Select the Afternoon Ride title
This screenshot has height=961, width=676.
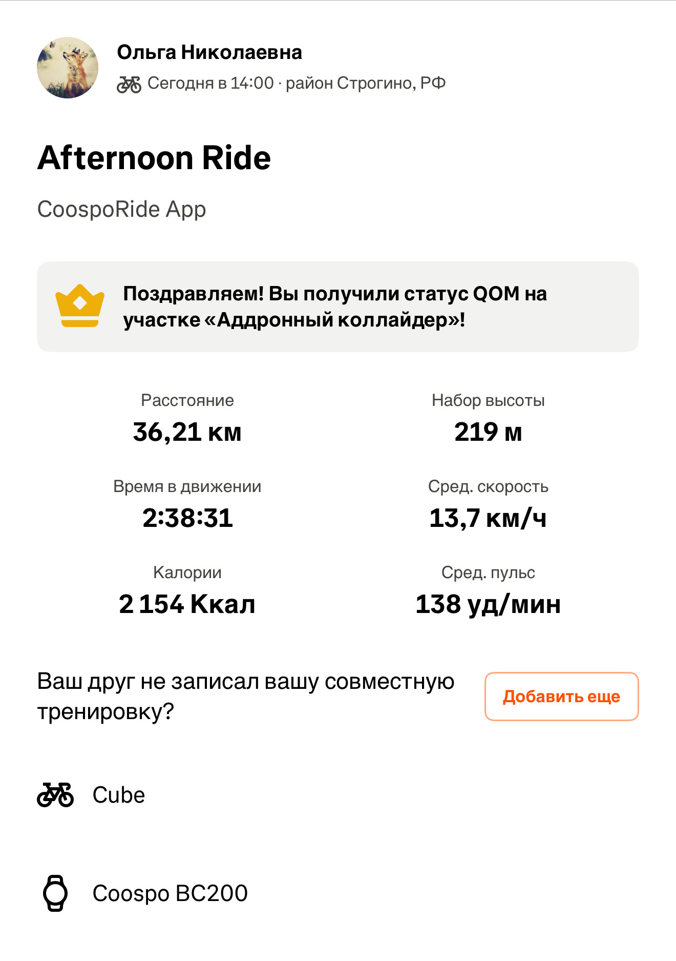[154, 158]
